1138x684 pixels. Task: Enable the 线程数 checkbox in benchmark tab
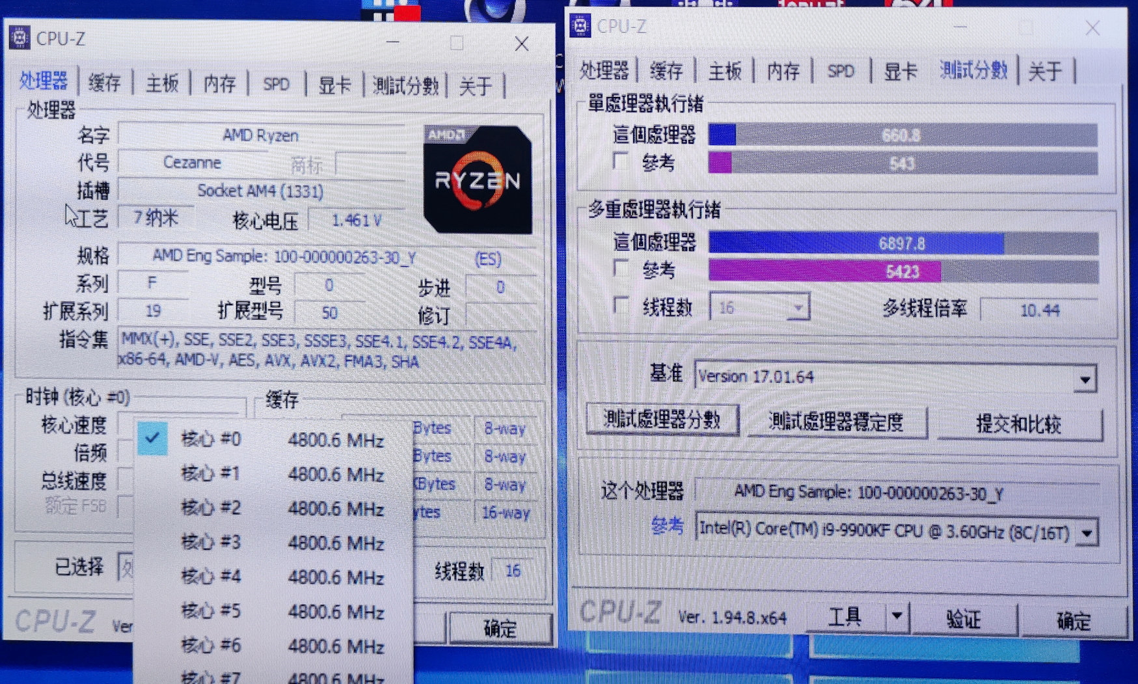pos(622,305)
